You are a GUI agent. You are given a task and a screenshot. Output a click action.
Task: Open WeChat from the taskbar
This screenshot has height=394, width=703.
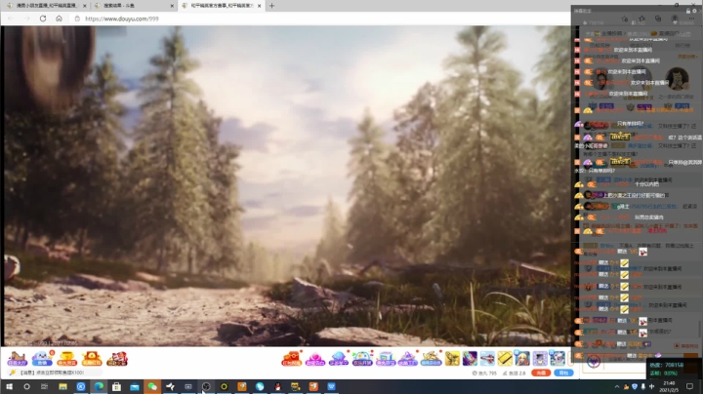point(152,386)
